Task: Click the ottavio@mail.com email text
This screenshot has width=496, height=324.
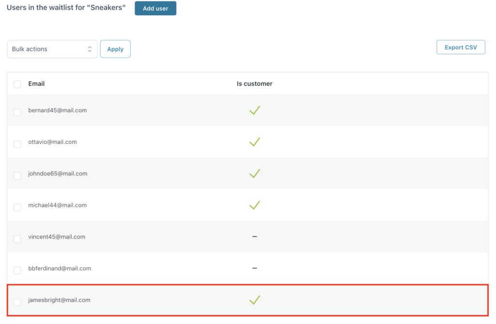Action: tap(52, 142)
